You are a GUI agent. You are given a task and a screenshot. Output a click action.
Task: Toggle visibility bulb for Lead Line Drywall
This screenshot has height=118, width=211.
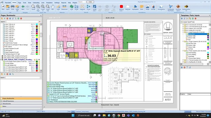tap(39, 45)
